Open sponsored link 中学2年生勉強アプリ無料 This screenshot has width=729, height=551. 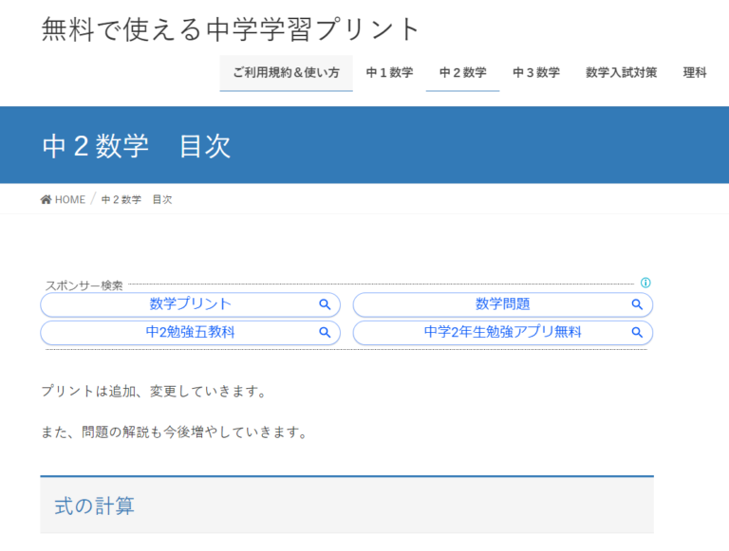click(502, 332)
